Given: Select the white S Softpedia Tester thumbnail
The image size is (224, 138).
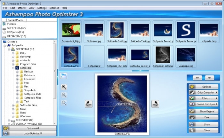Looking at the screenshot, I should pyautogui.click(x=186, y=32).
